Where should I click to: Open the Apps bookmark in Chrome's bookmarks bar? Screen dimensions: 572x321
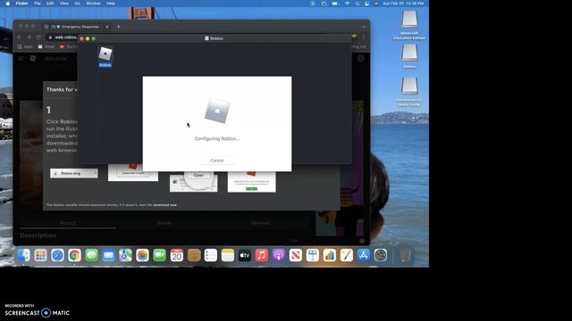pos(25,46)
